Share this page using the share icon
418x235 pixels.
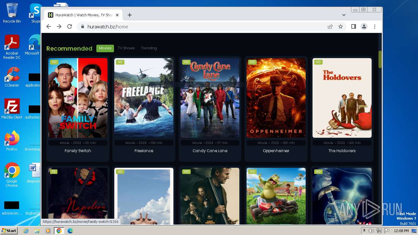330,26
